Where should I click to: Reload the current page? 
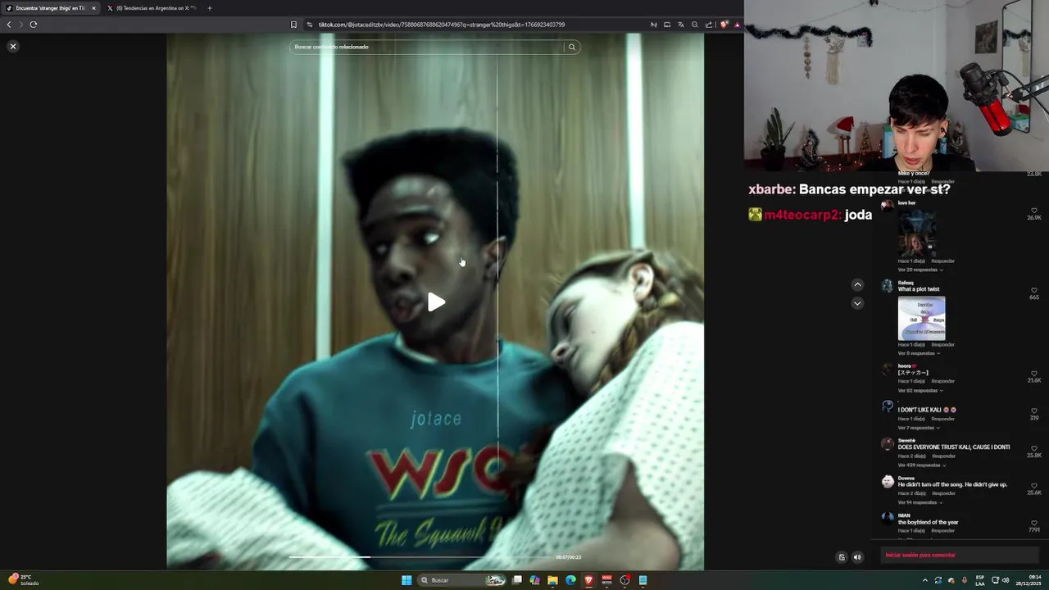coord(34,25)
